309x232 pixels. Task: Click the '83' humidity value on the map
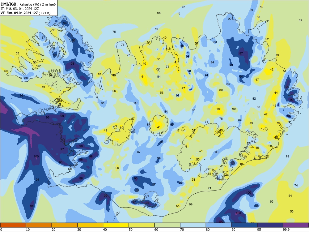click(x=215, y=42)
